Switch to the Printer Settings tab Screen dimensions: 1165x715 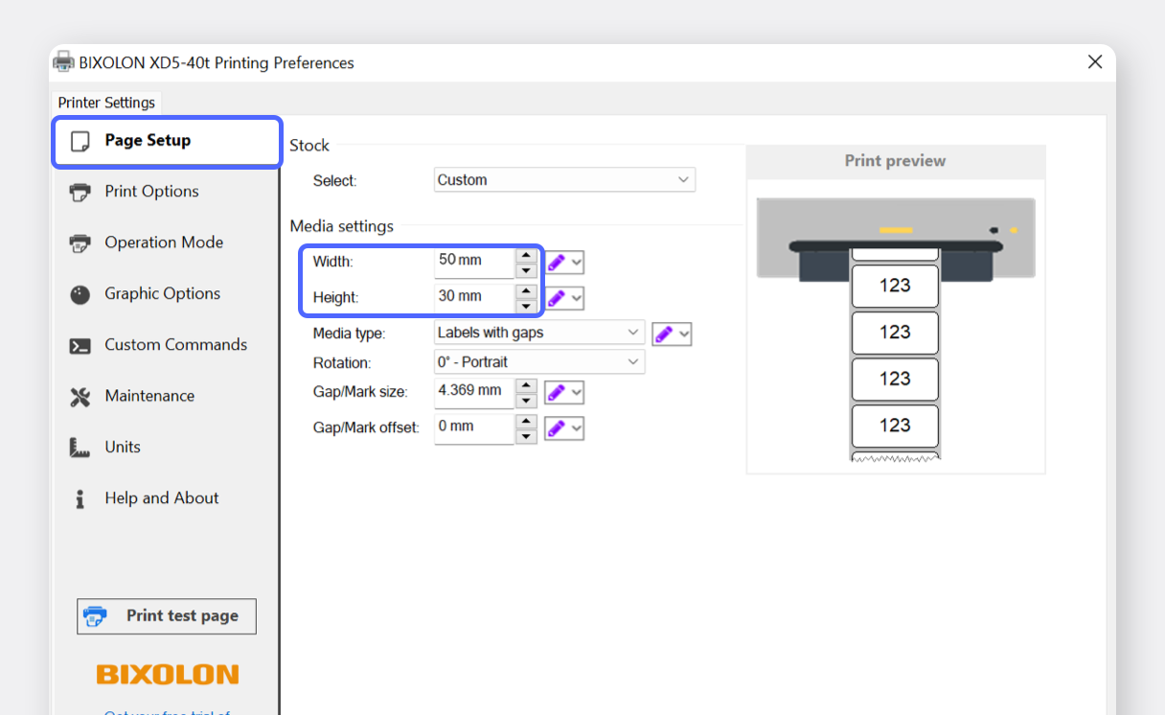coord(106,103)
